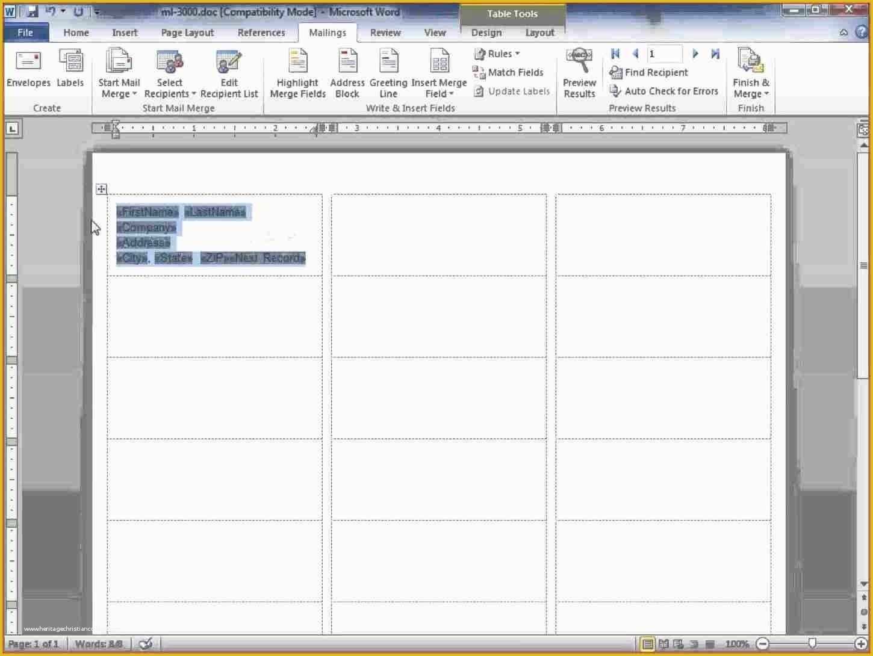
Task: Open Start Mail Merge dropdown
Action: click(119, 73)
